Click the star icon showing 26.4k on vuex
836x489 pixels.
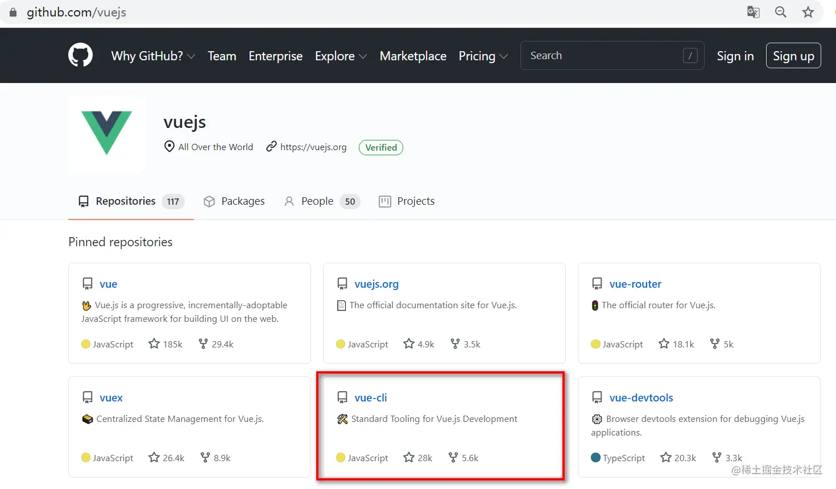pos(154,457)
